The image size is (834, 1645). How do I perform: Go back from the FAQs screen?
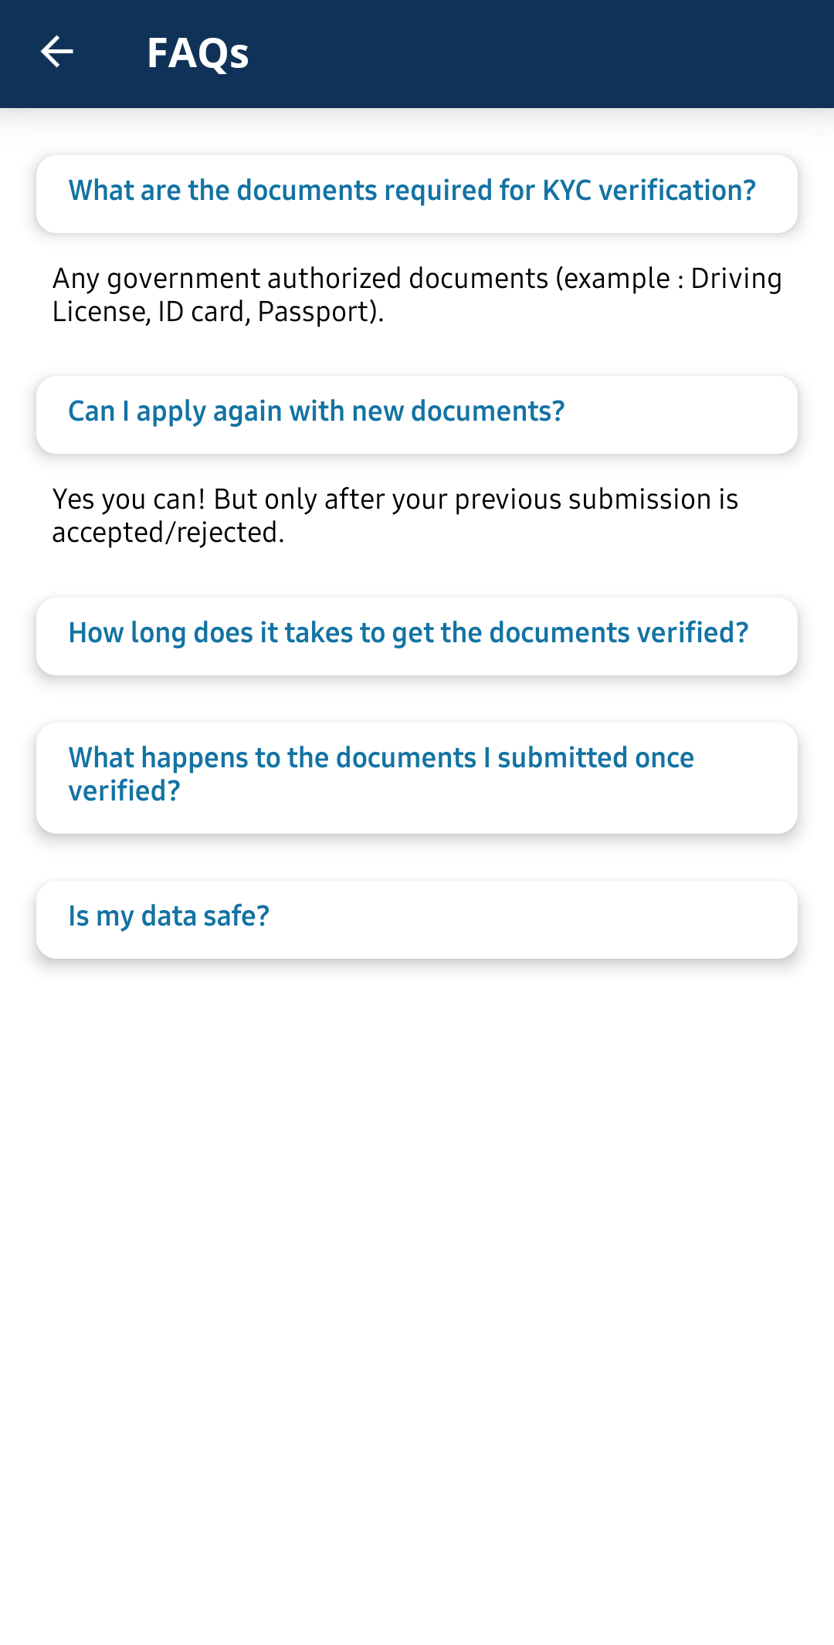pyautogui.click(x=56, y=52)
